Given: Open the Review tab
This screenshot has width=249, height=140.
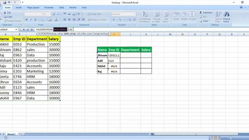Looking at the screenshot, I should pyautogui.click(x=73, y=7).
